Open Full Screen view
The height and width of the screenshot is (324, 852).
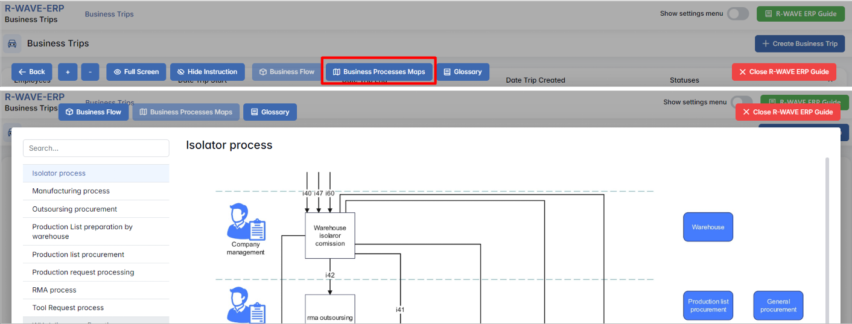(136, 72)
